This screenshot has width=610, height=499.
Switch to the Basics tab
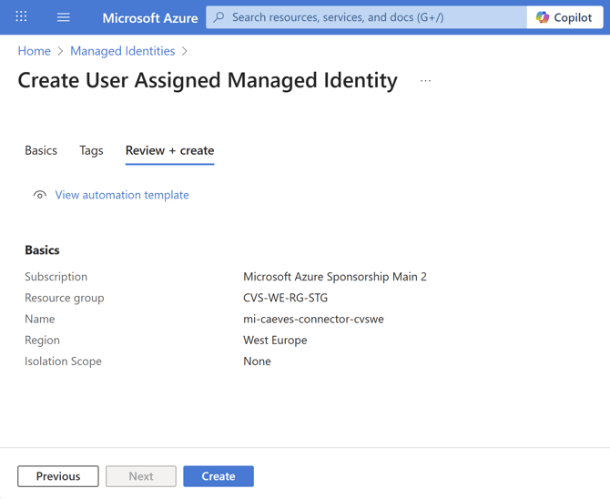[x=41, y=150]
